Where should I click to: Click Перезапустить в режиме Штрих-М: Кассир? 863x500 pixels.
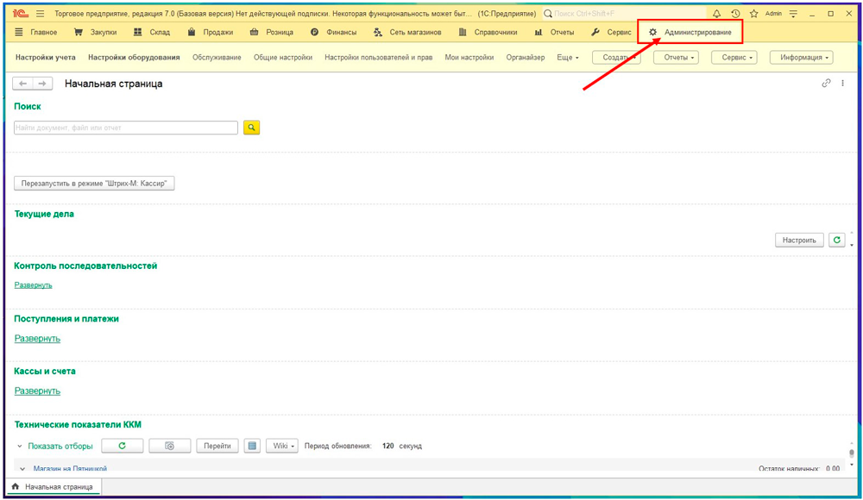pyautogui.click(x=95, y=183)
